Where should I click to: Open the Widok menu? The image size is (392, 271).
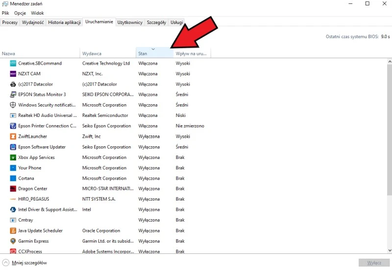coord(37,13)
